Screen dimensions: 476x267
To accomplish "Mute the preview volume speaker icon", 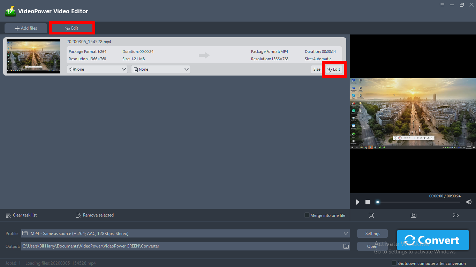I will [x=469, y=202].
